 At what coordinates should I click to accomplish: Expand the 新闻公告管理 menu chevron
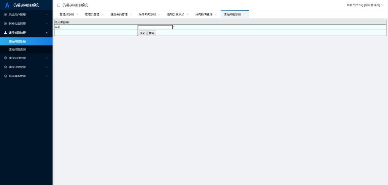47,24
